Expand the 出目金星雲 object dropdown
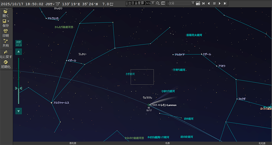Image resolution: width=272 pixels, height=145 pixels. pos(153,3)
